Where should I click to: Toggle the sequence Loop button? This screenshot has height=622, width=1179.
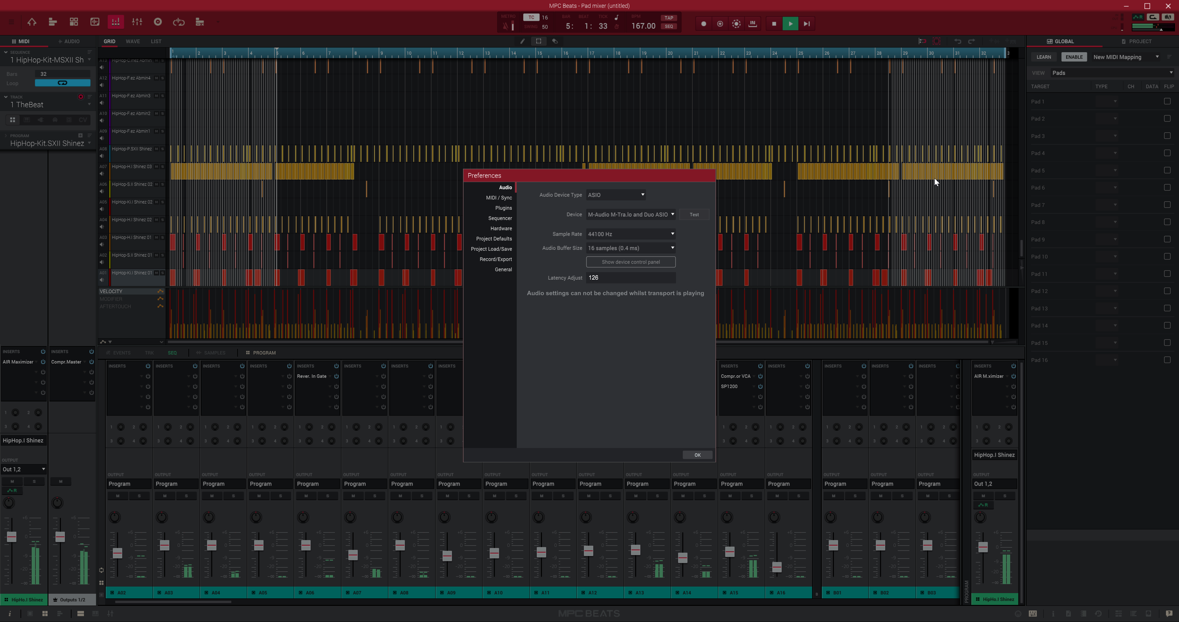pos(63,83)
